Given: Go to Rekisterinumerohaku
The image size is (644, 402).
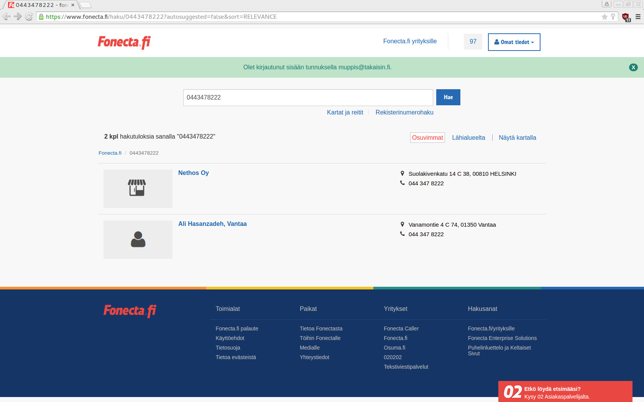Looking at the screenshot, I should coord(404,112).
